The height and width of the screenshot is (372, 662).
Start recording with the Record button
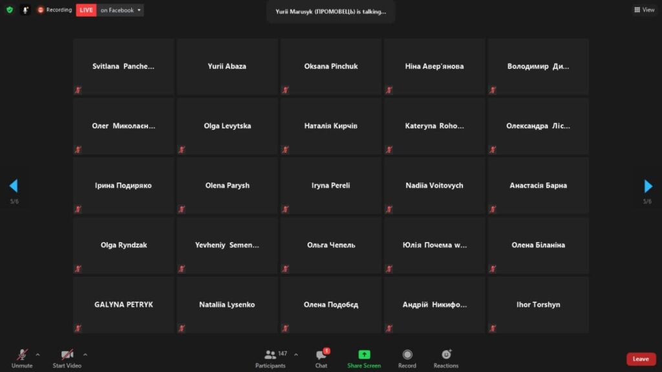[407, 358]
